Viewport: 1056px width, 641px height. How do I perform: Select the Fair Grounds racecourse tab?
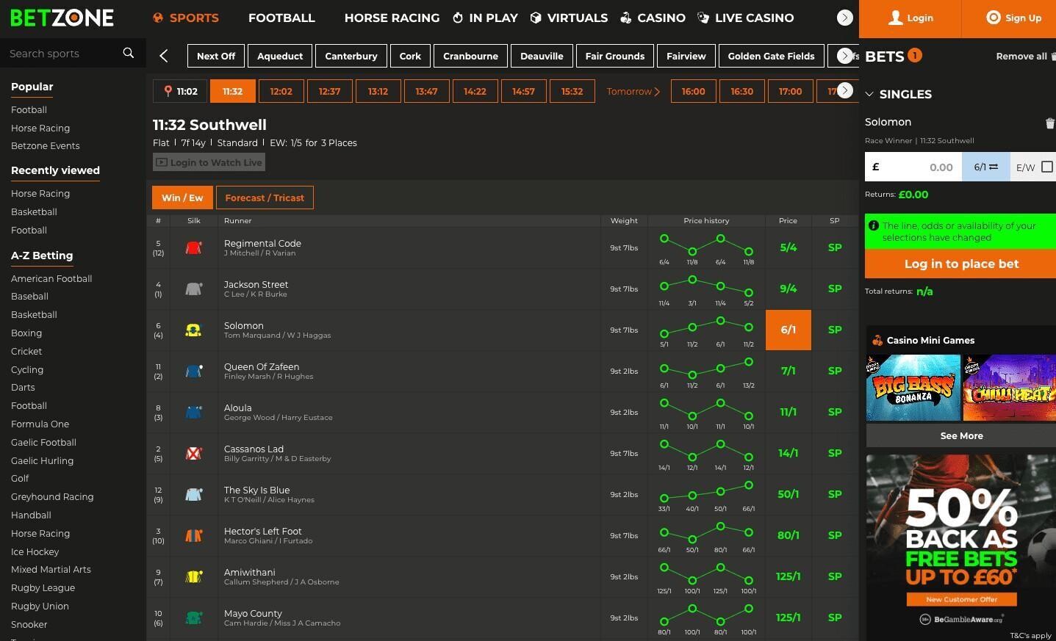(x=615, y=56)
